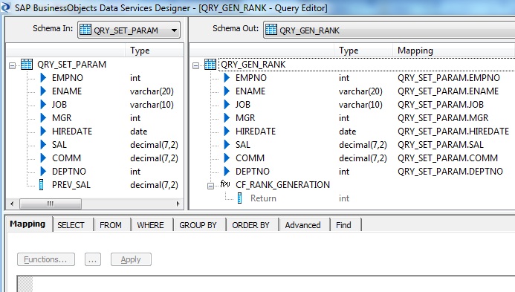Screen dimensions: 515x292
Task: Click the f(x) function icon of CF_RANK_GENERATION
Action: (225, 184)
